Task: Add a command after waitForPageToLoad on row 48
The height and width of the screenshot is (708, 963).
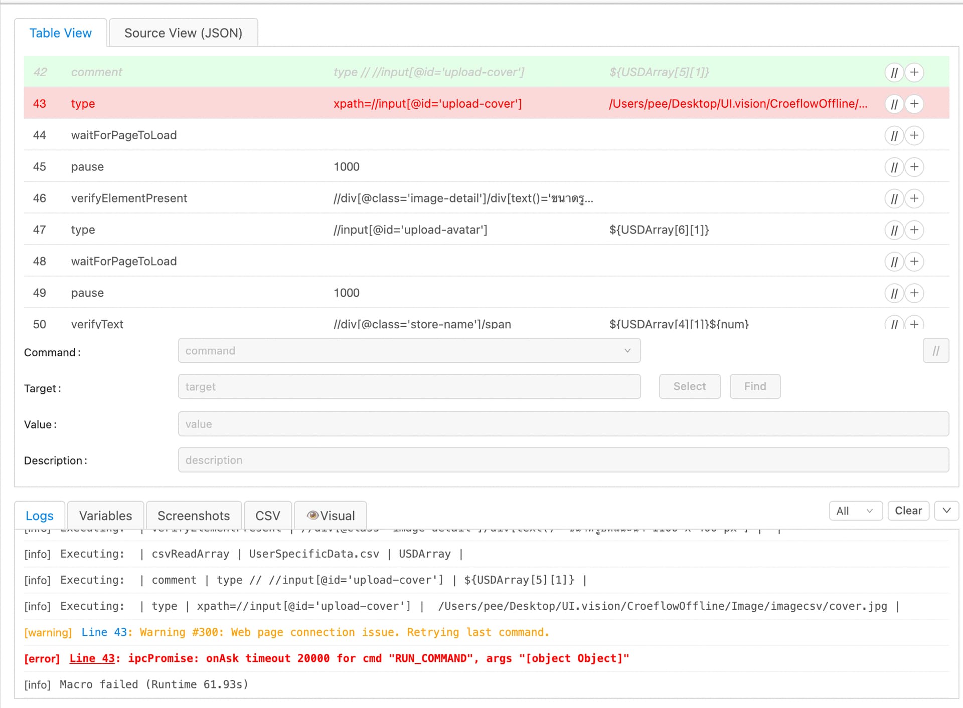Action: [914, 262]
